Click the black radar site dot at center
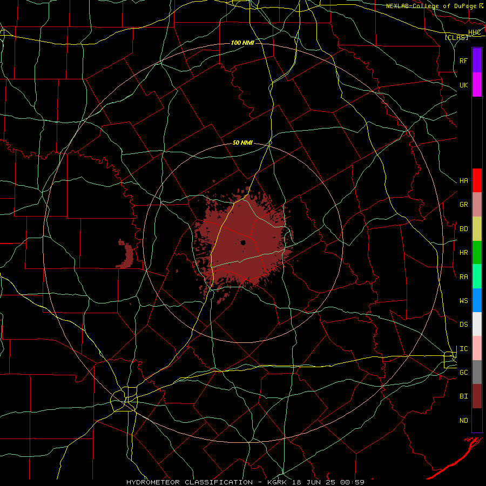 tap(244, 242)
